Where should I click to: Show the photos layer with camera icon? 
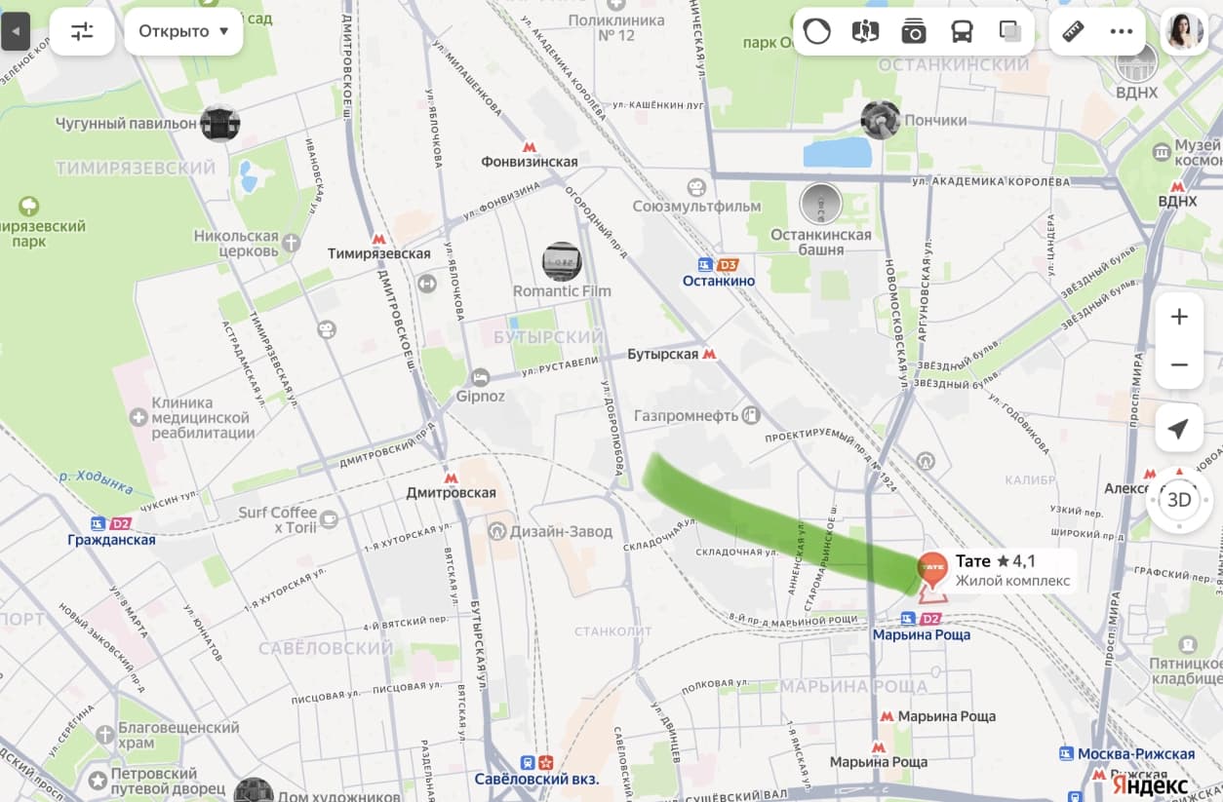[913, 32]
